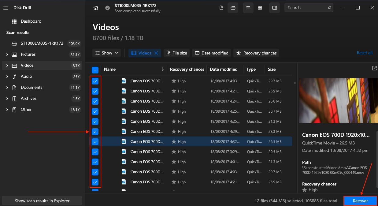The height and width of the screenshot is (206, 378).
Task: Click the search magnifier icon
Action: [329, 8]
